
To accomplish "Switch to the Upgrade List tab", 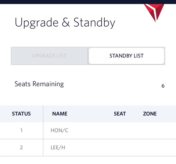I will [x=49, y=56].
